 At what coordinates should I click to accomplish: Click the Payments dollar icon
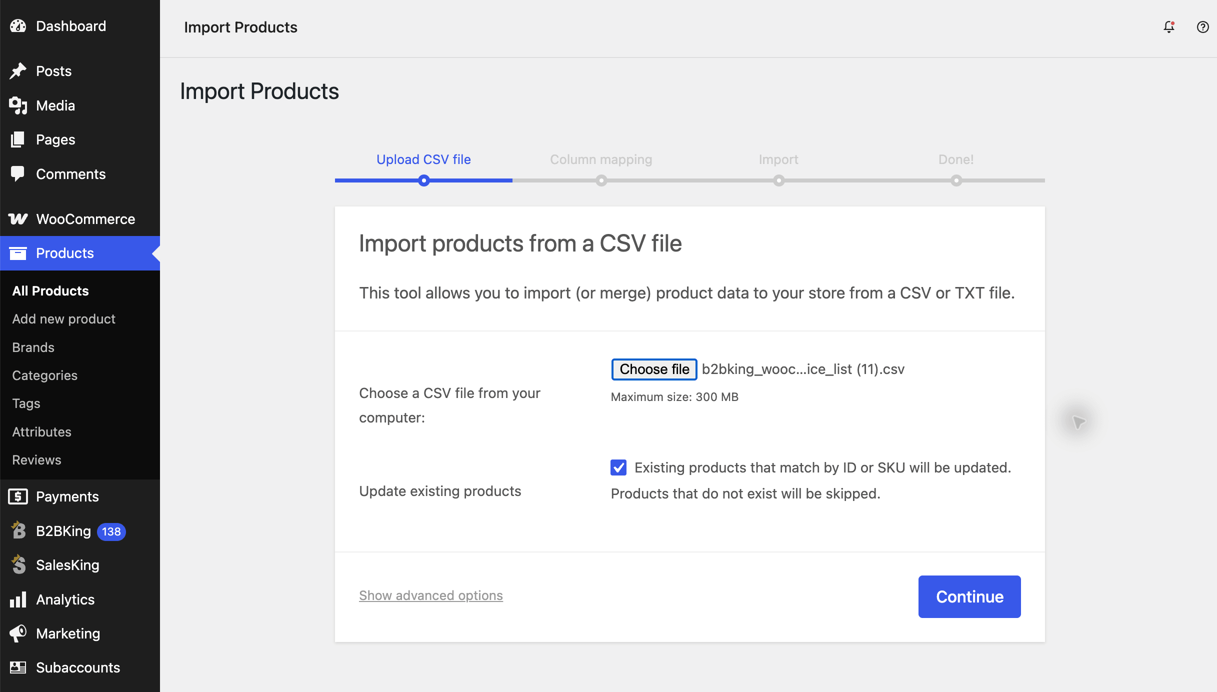pyautogui.click(x=18, y=496)
